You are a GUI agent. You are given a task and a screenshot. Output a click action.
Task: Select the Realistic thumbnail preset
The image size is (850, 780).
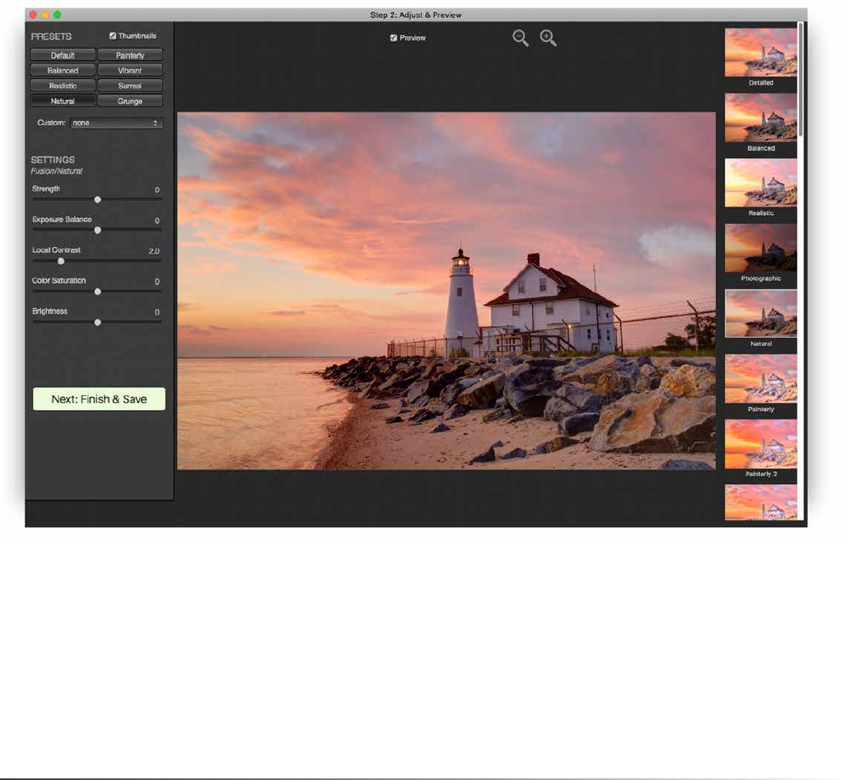click(760, 183)
